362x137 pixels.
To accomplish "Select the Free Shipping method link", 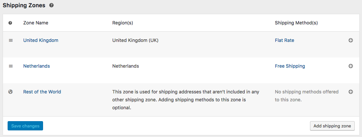I will click(x=290, y=66).
